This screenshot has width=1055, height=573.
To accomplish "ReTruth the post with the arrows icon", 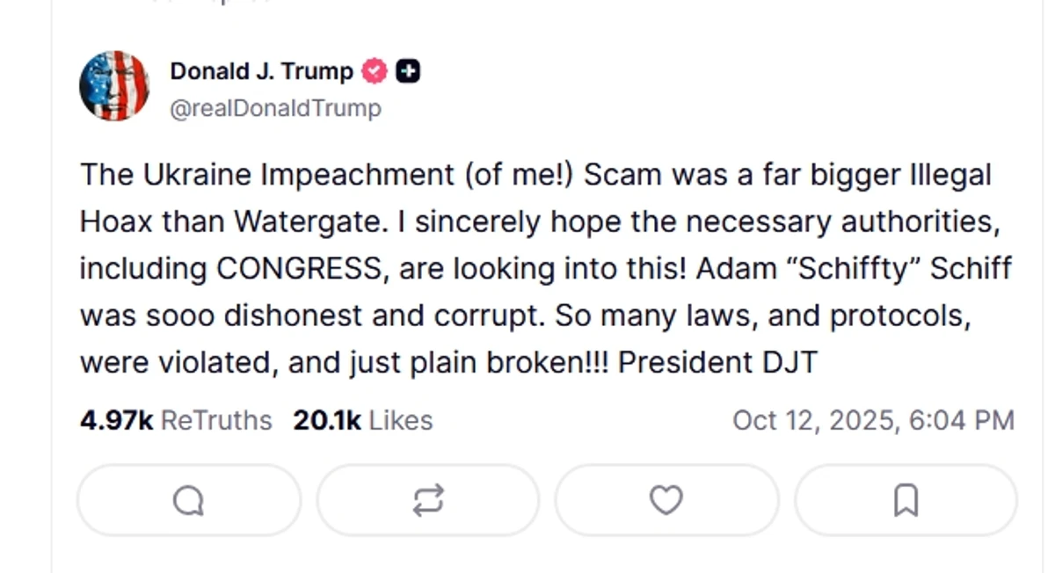I will (427, 501).
